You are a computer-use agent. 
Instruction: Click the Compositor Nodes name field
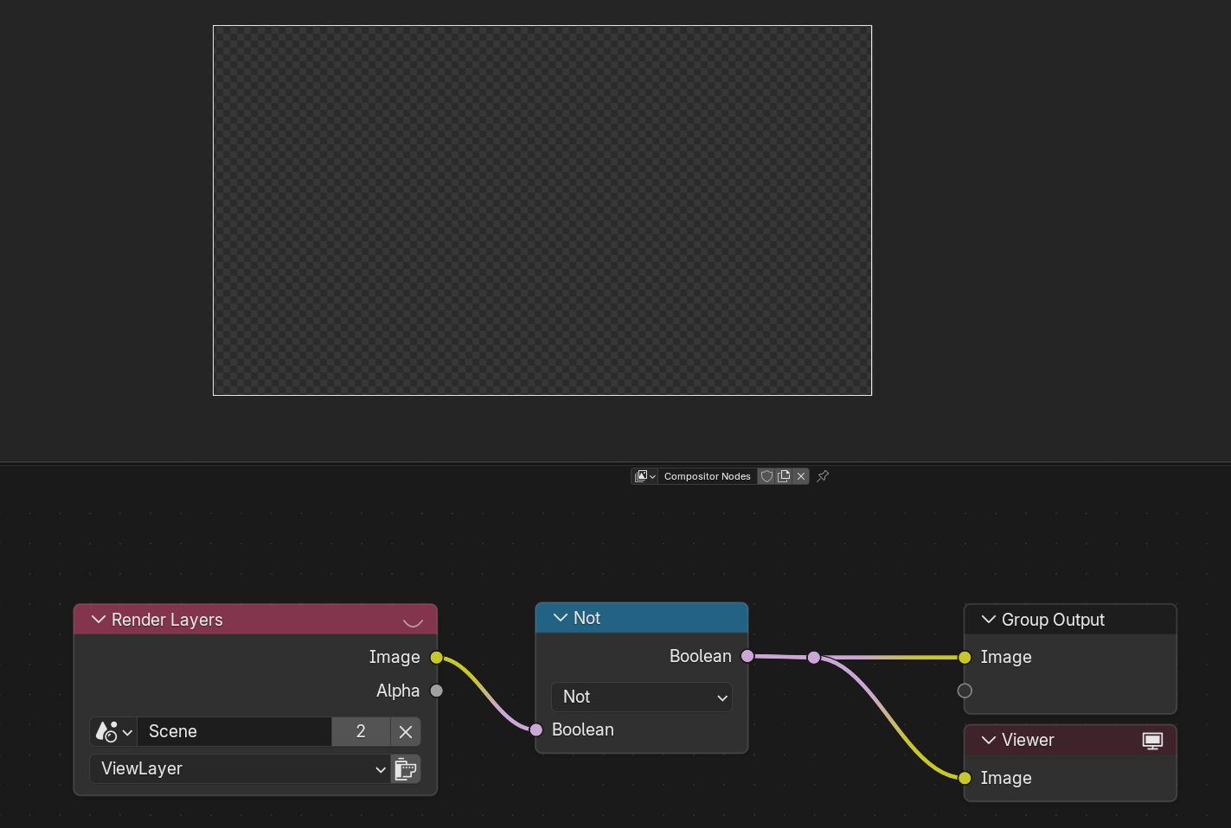click(x=708, y=476)
